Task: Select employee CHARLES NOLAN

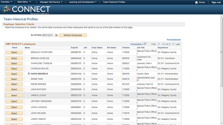Action: pyautogui.click(x=14, y=69)
